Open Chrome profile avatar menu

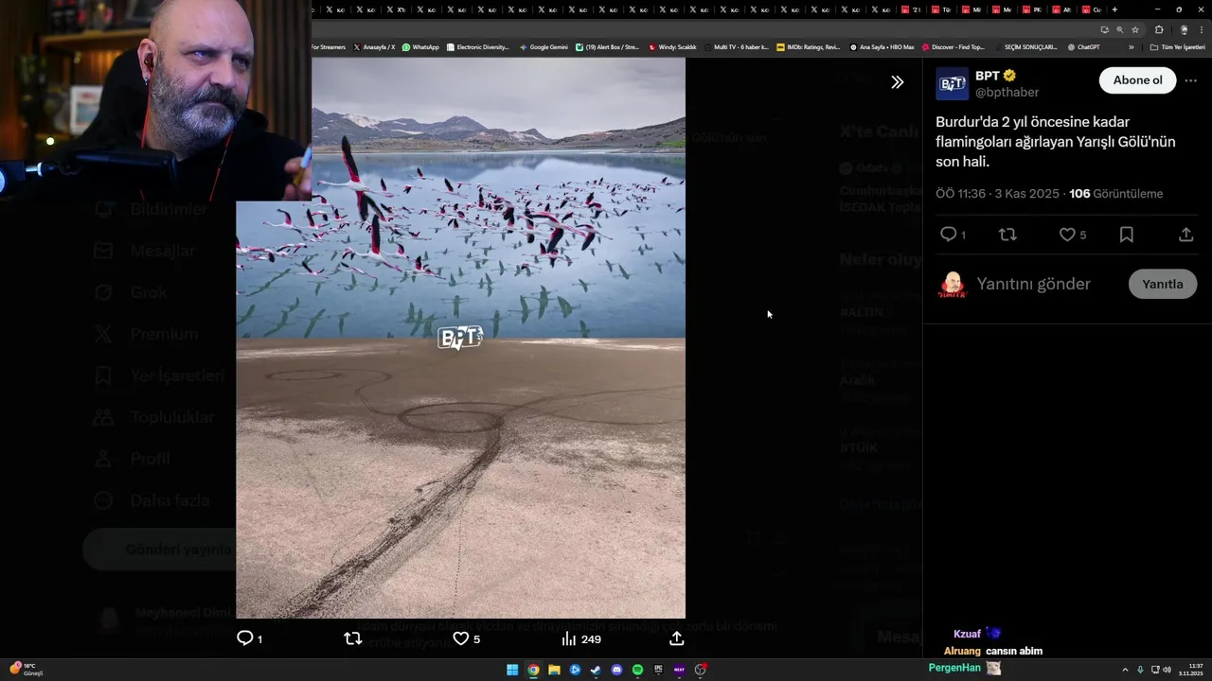[1184, 29]
